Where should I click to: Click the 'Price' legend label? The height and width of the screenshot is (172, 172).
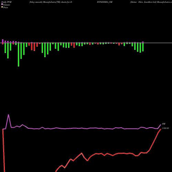pyautogui.click(x=6, y=8)
